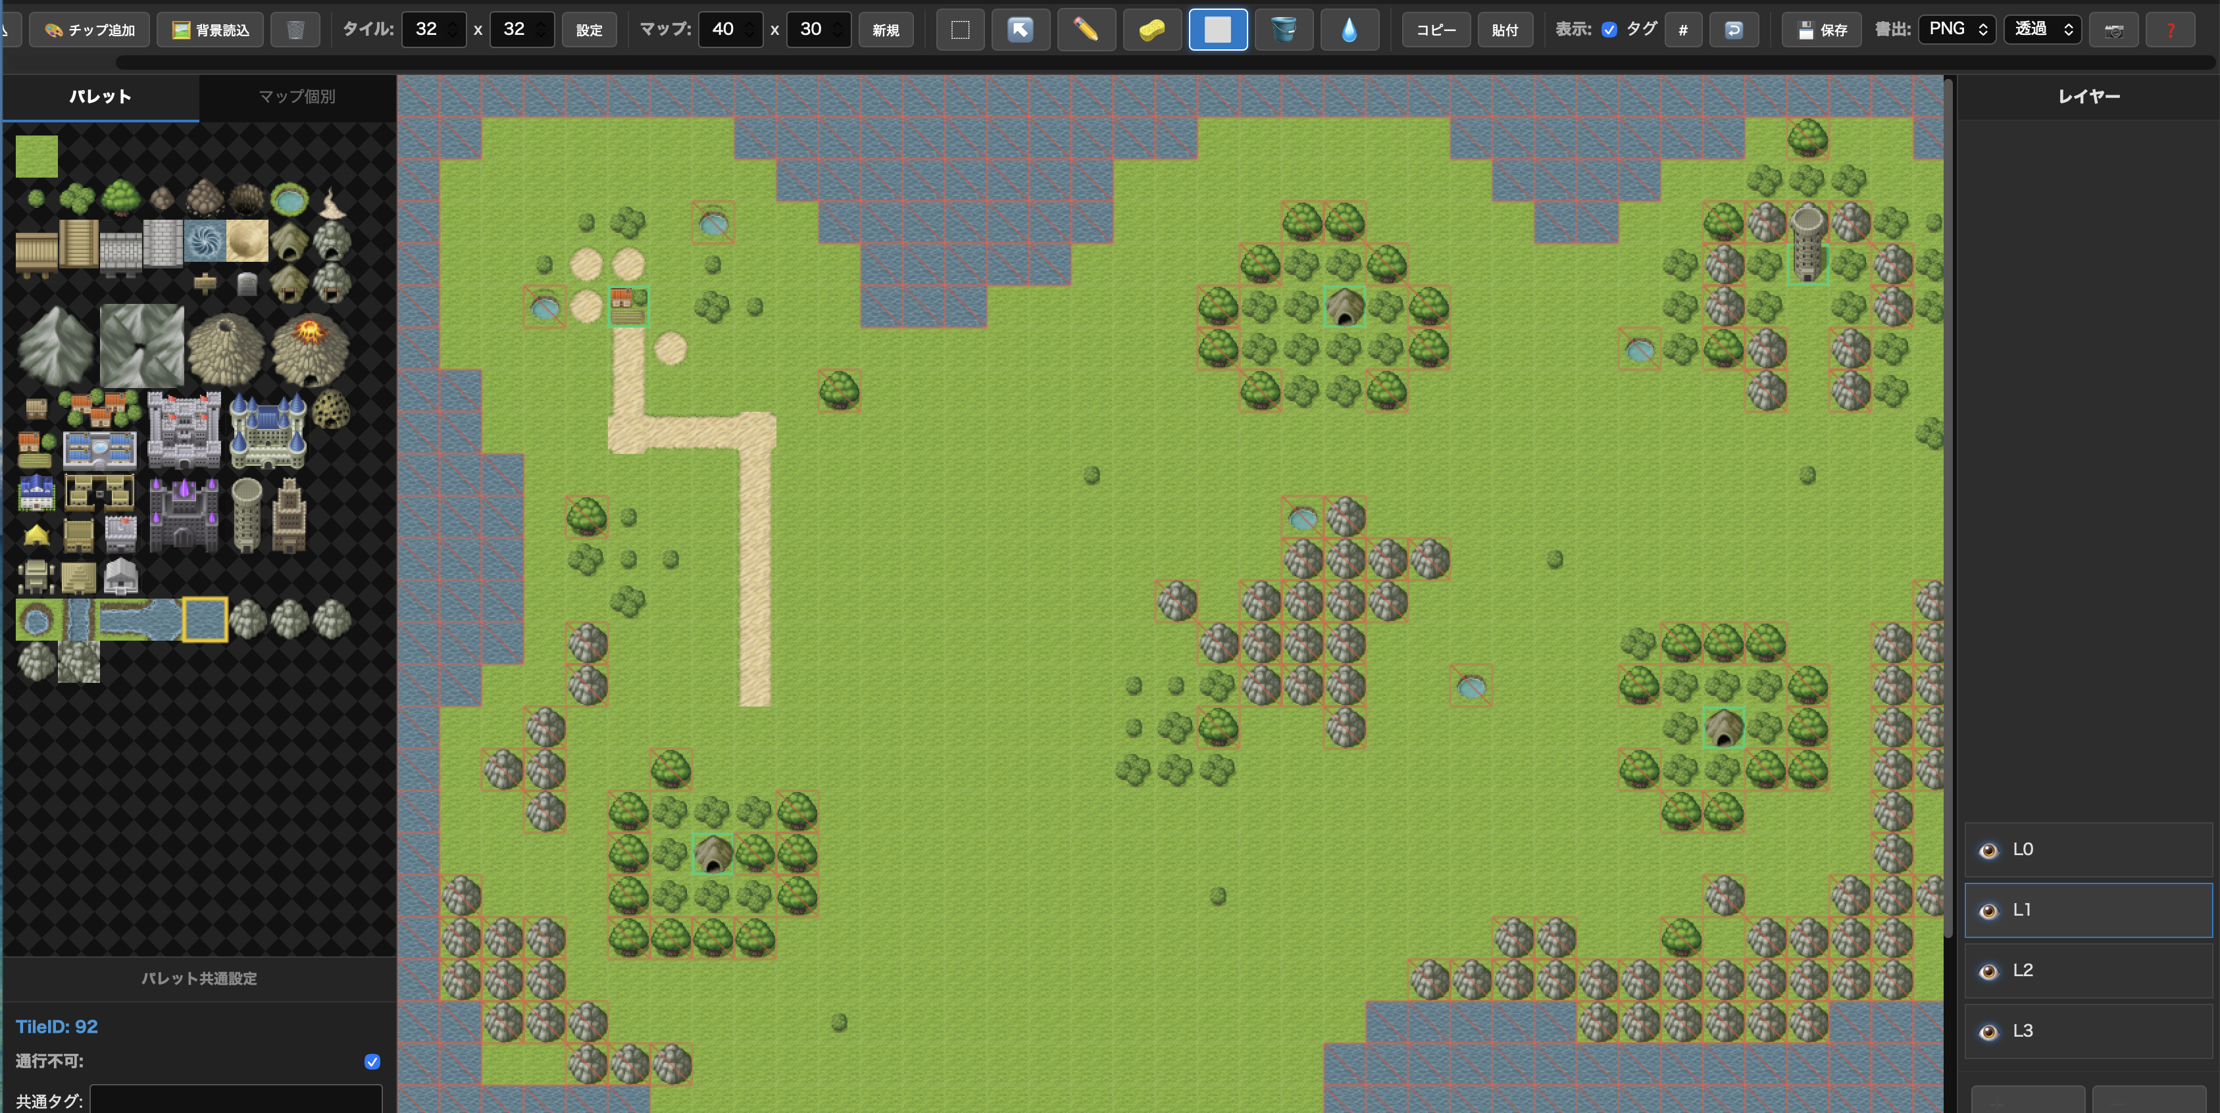Toggle the 通行不可 checkbox

click(372, 1061)
